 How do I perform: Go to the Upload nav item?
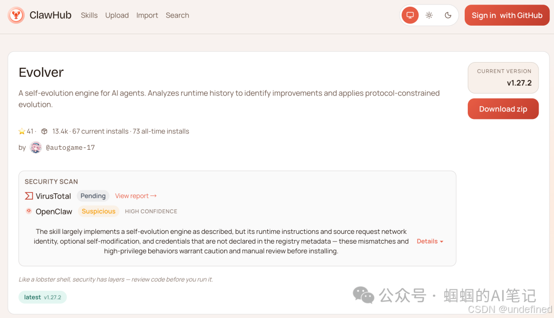[117, 15]
